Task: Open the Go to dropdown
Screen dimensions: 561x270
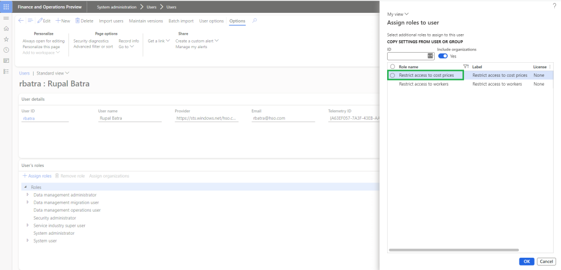Action: [x=126, y=47]
